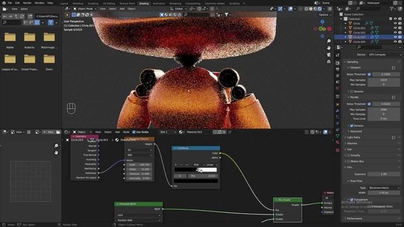Viewport: 404px width, 227px height.
Task: Go back in the file browser
Action: pos(4,16)
